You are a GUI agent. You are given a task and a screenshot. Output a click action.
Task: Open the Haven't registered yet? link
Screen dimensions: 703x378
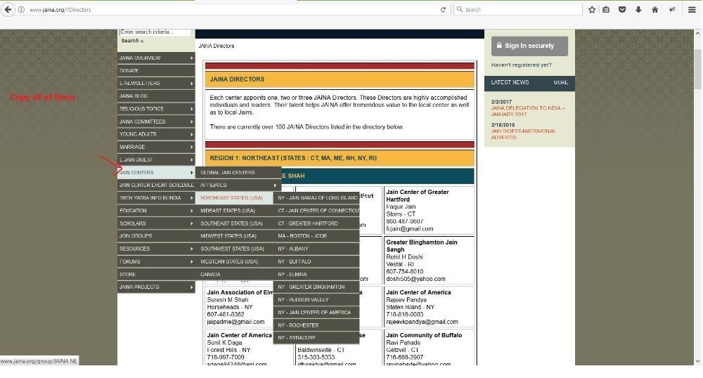(x=521, y=65)
